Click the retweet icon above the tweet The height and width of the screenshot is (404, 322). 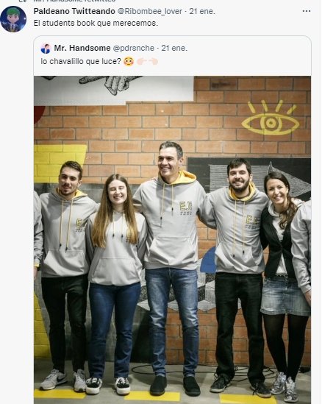[x=23, y=1]
